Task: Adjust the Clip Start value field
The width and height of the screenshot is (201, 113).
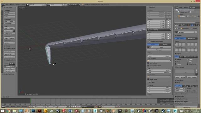Action: 159,70
